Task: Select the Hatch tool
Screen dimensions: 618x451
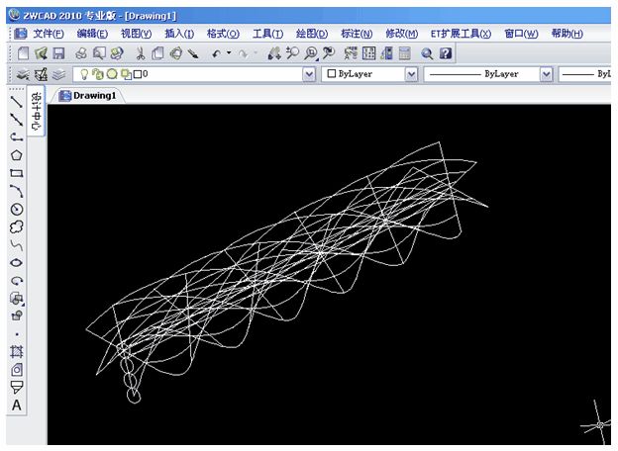Action: point(16,351)
